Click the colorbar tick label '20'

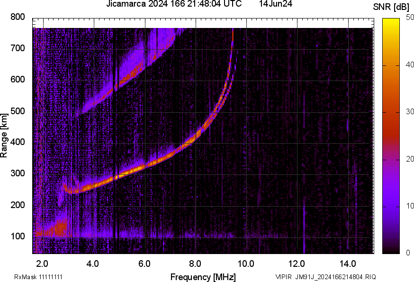coord(410,159)
